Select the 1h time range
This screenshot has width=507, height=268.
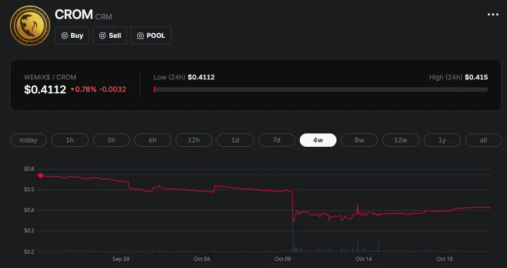coord(70,140)
